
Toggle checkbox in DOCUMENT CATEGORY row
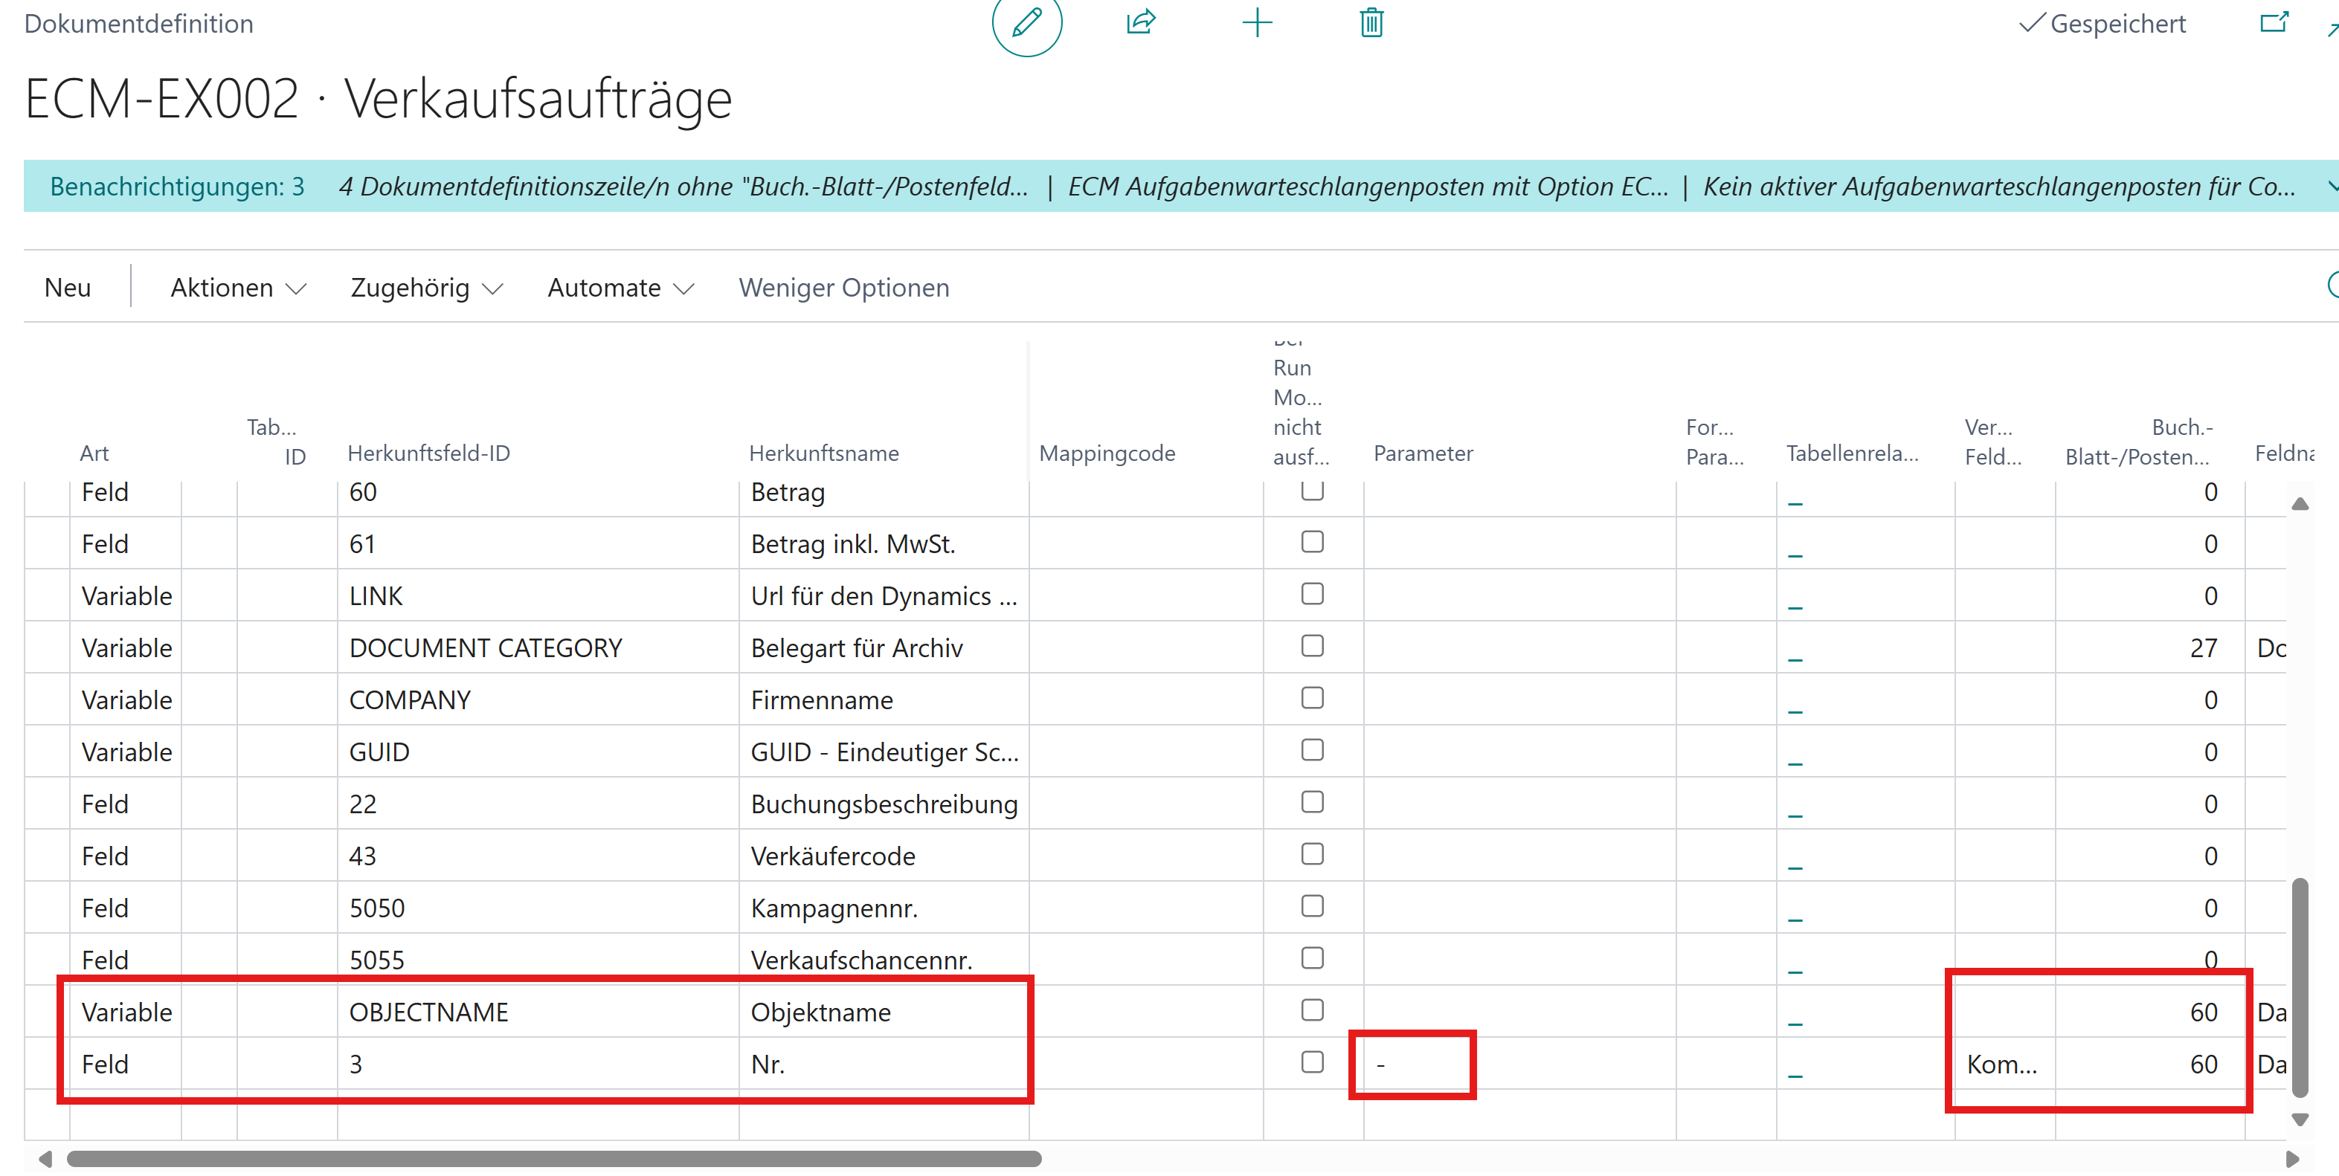click(x=1312, y=646)
